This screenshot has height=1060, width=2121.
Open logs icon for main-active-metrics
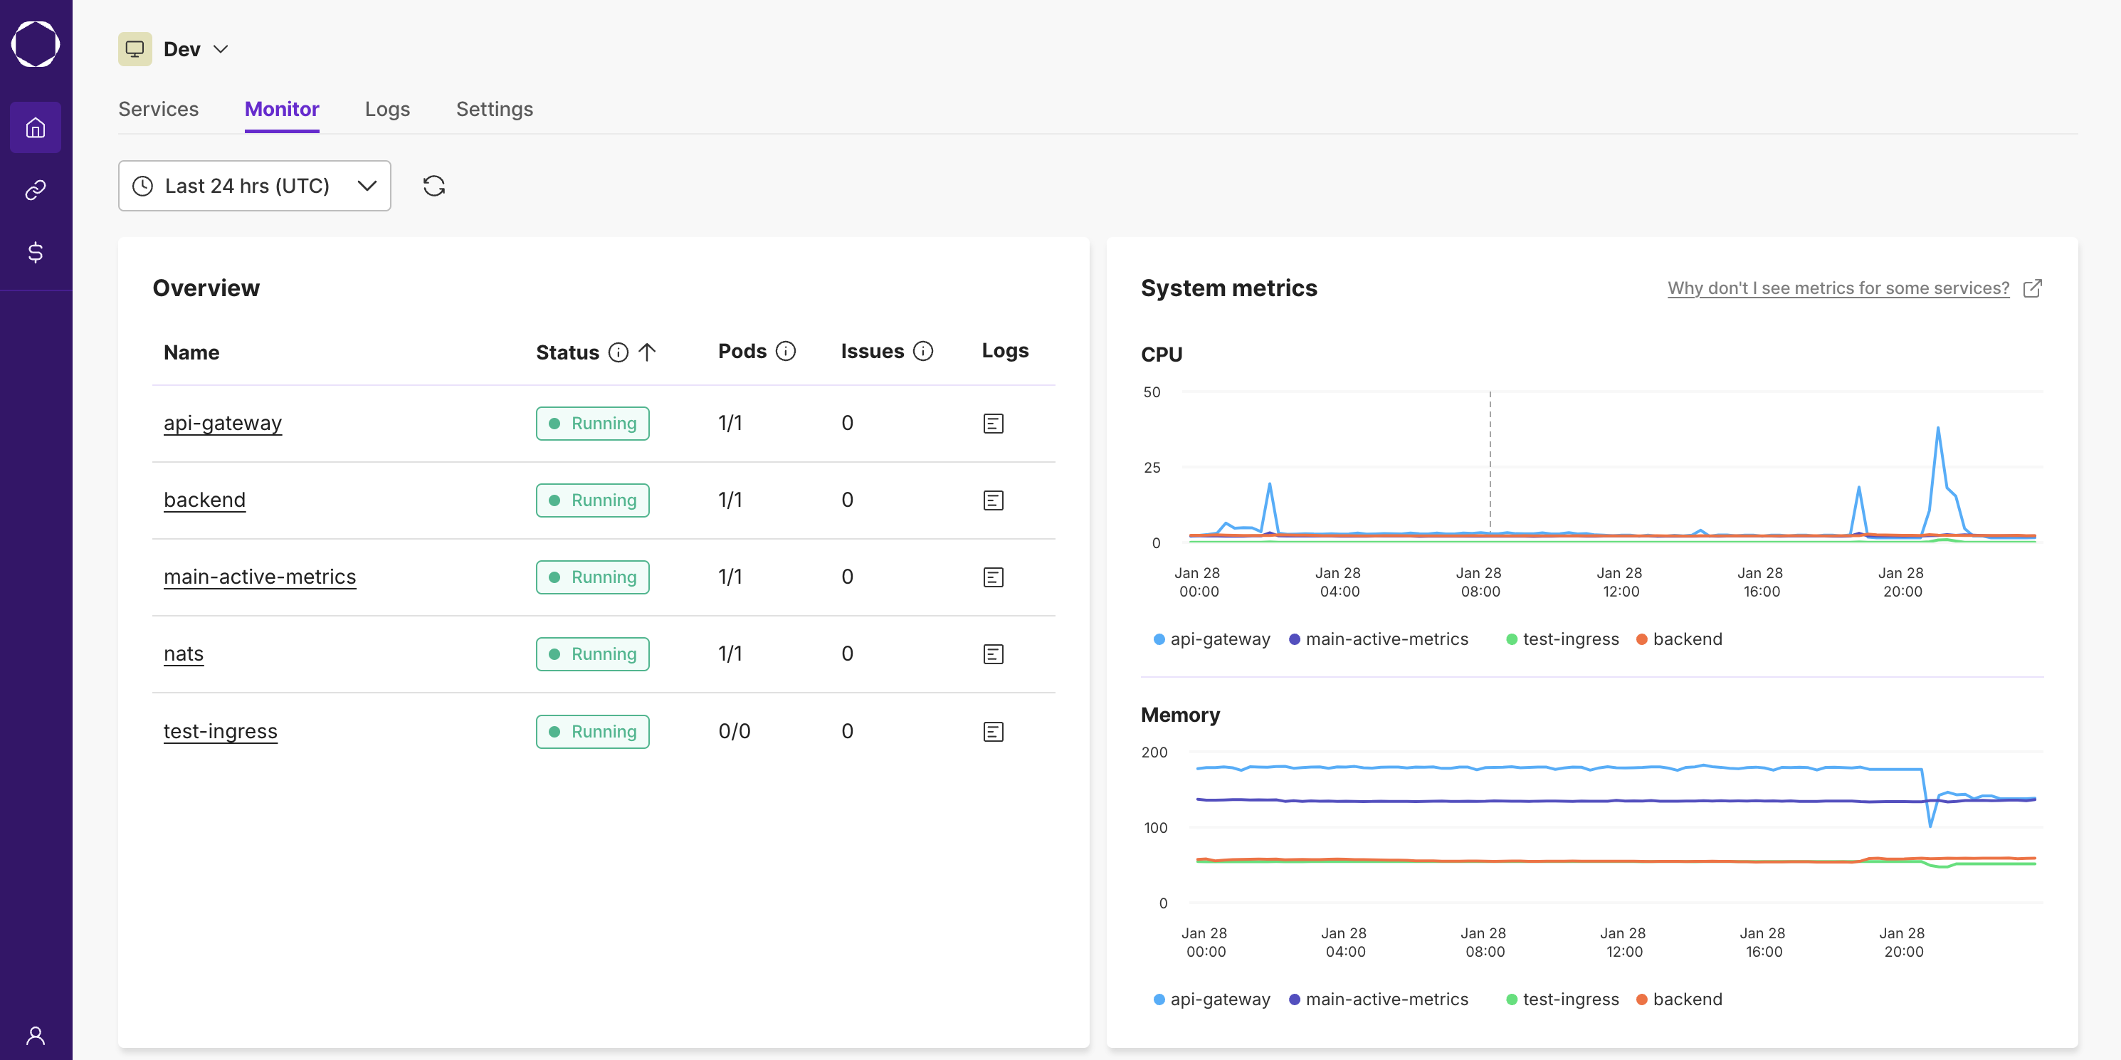point(993,577)
